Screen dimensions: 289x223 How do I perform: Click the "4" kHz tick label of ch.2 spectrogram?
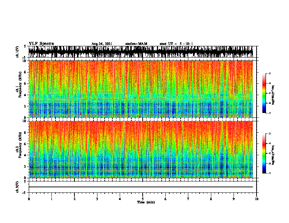[x=26, y=155]
